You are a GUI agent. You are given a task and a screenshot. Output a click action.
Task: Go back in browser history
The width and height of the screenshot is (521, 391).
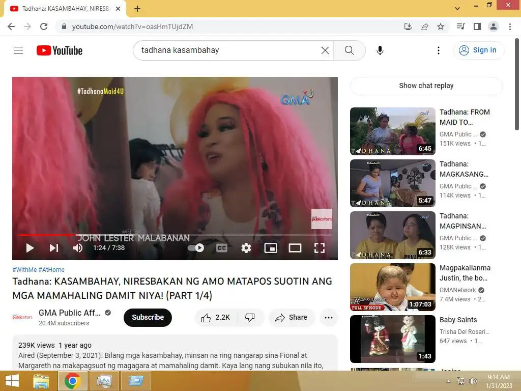pyautogui.click(x=11, y=26)
